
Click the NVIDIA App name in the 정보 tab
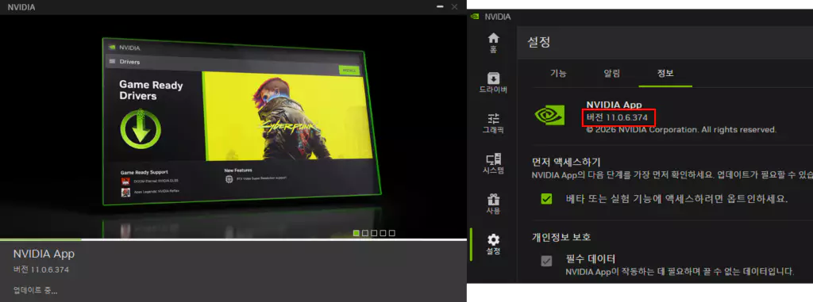pyautogui.click(x=614, y=105)
